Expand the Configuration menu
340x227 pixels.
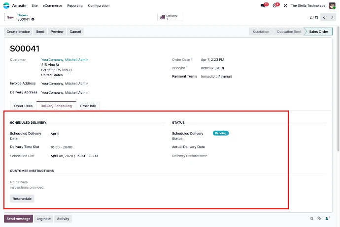[x=99, y=5]
